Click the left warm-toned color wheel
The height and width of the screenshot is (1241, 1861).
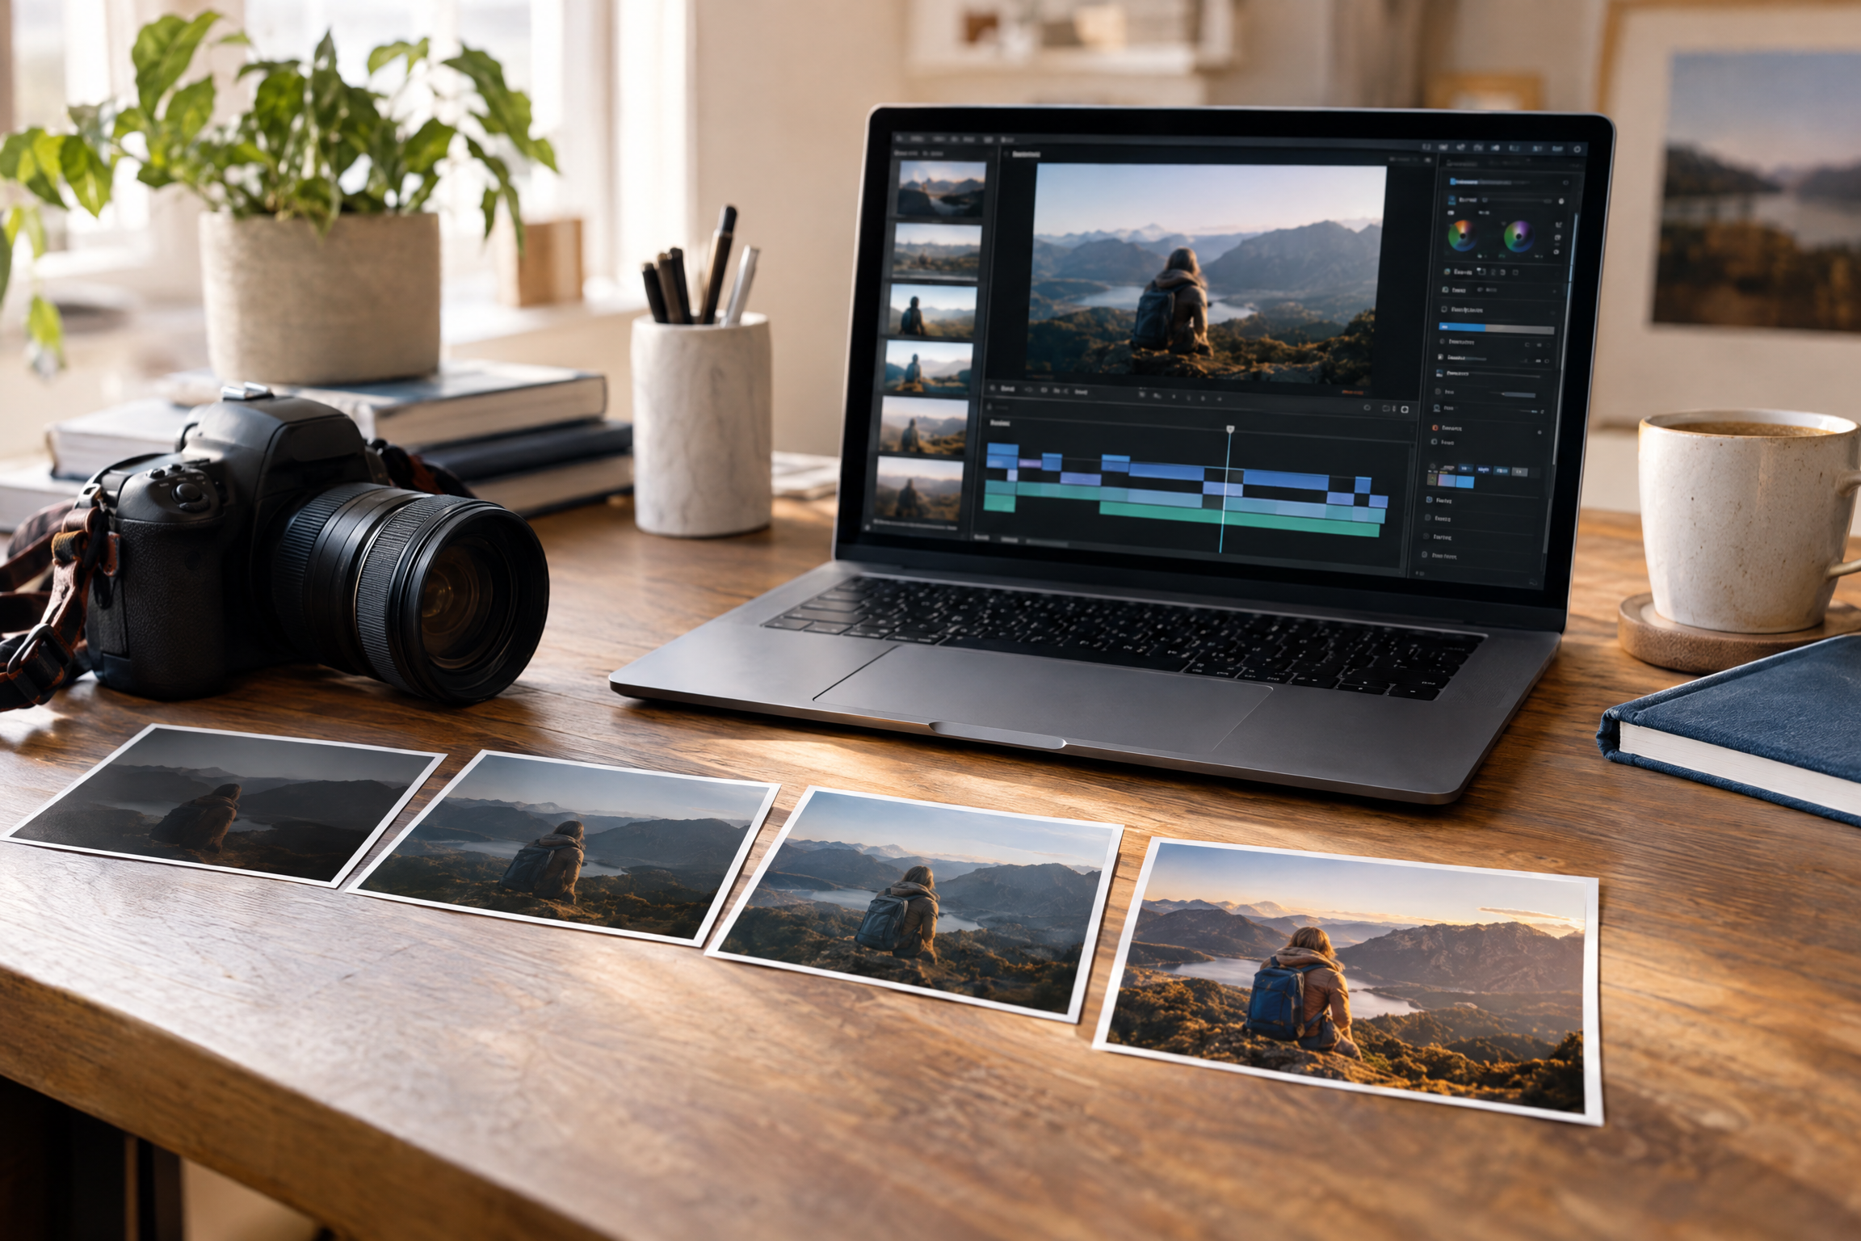click(x=1462, y=235)
